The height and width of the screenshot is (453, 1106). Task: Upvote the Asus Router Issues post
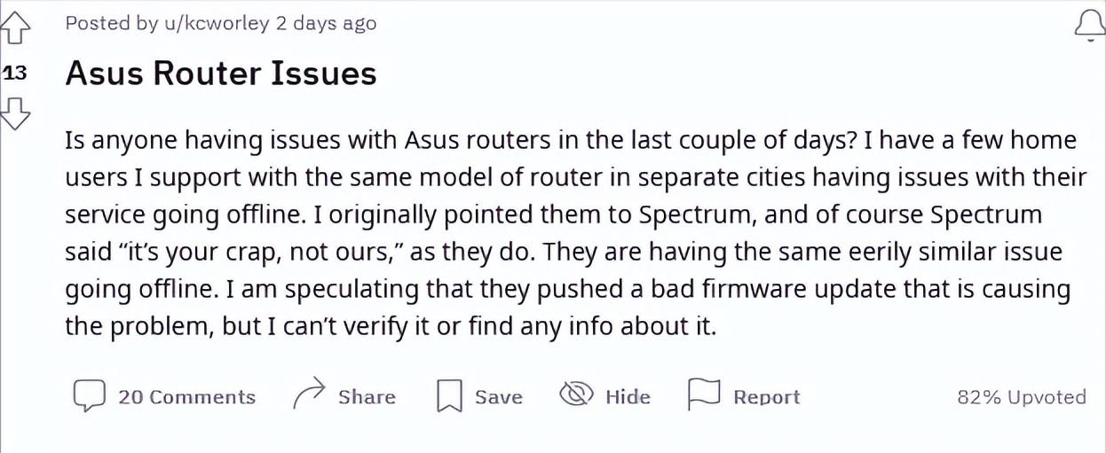click(x=15, y=31)
